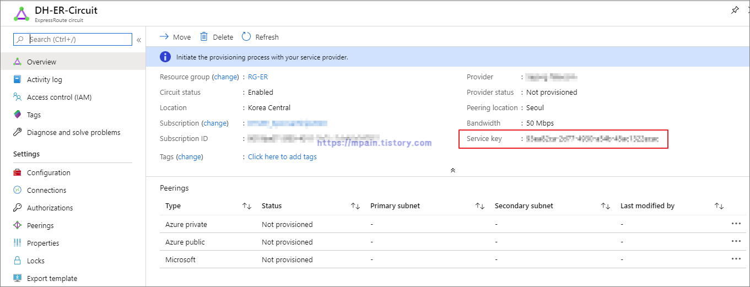Open Activity log
The height and width of the screenshot is (287, 750).
coord(45,79)
